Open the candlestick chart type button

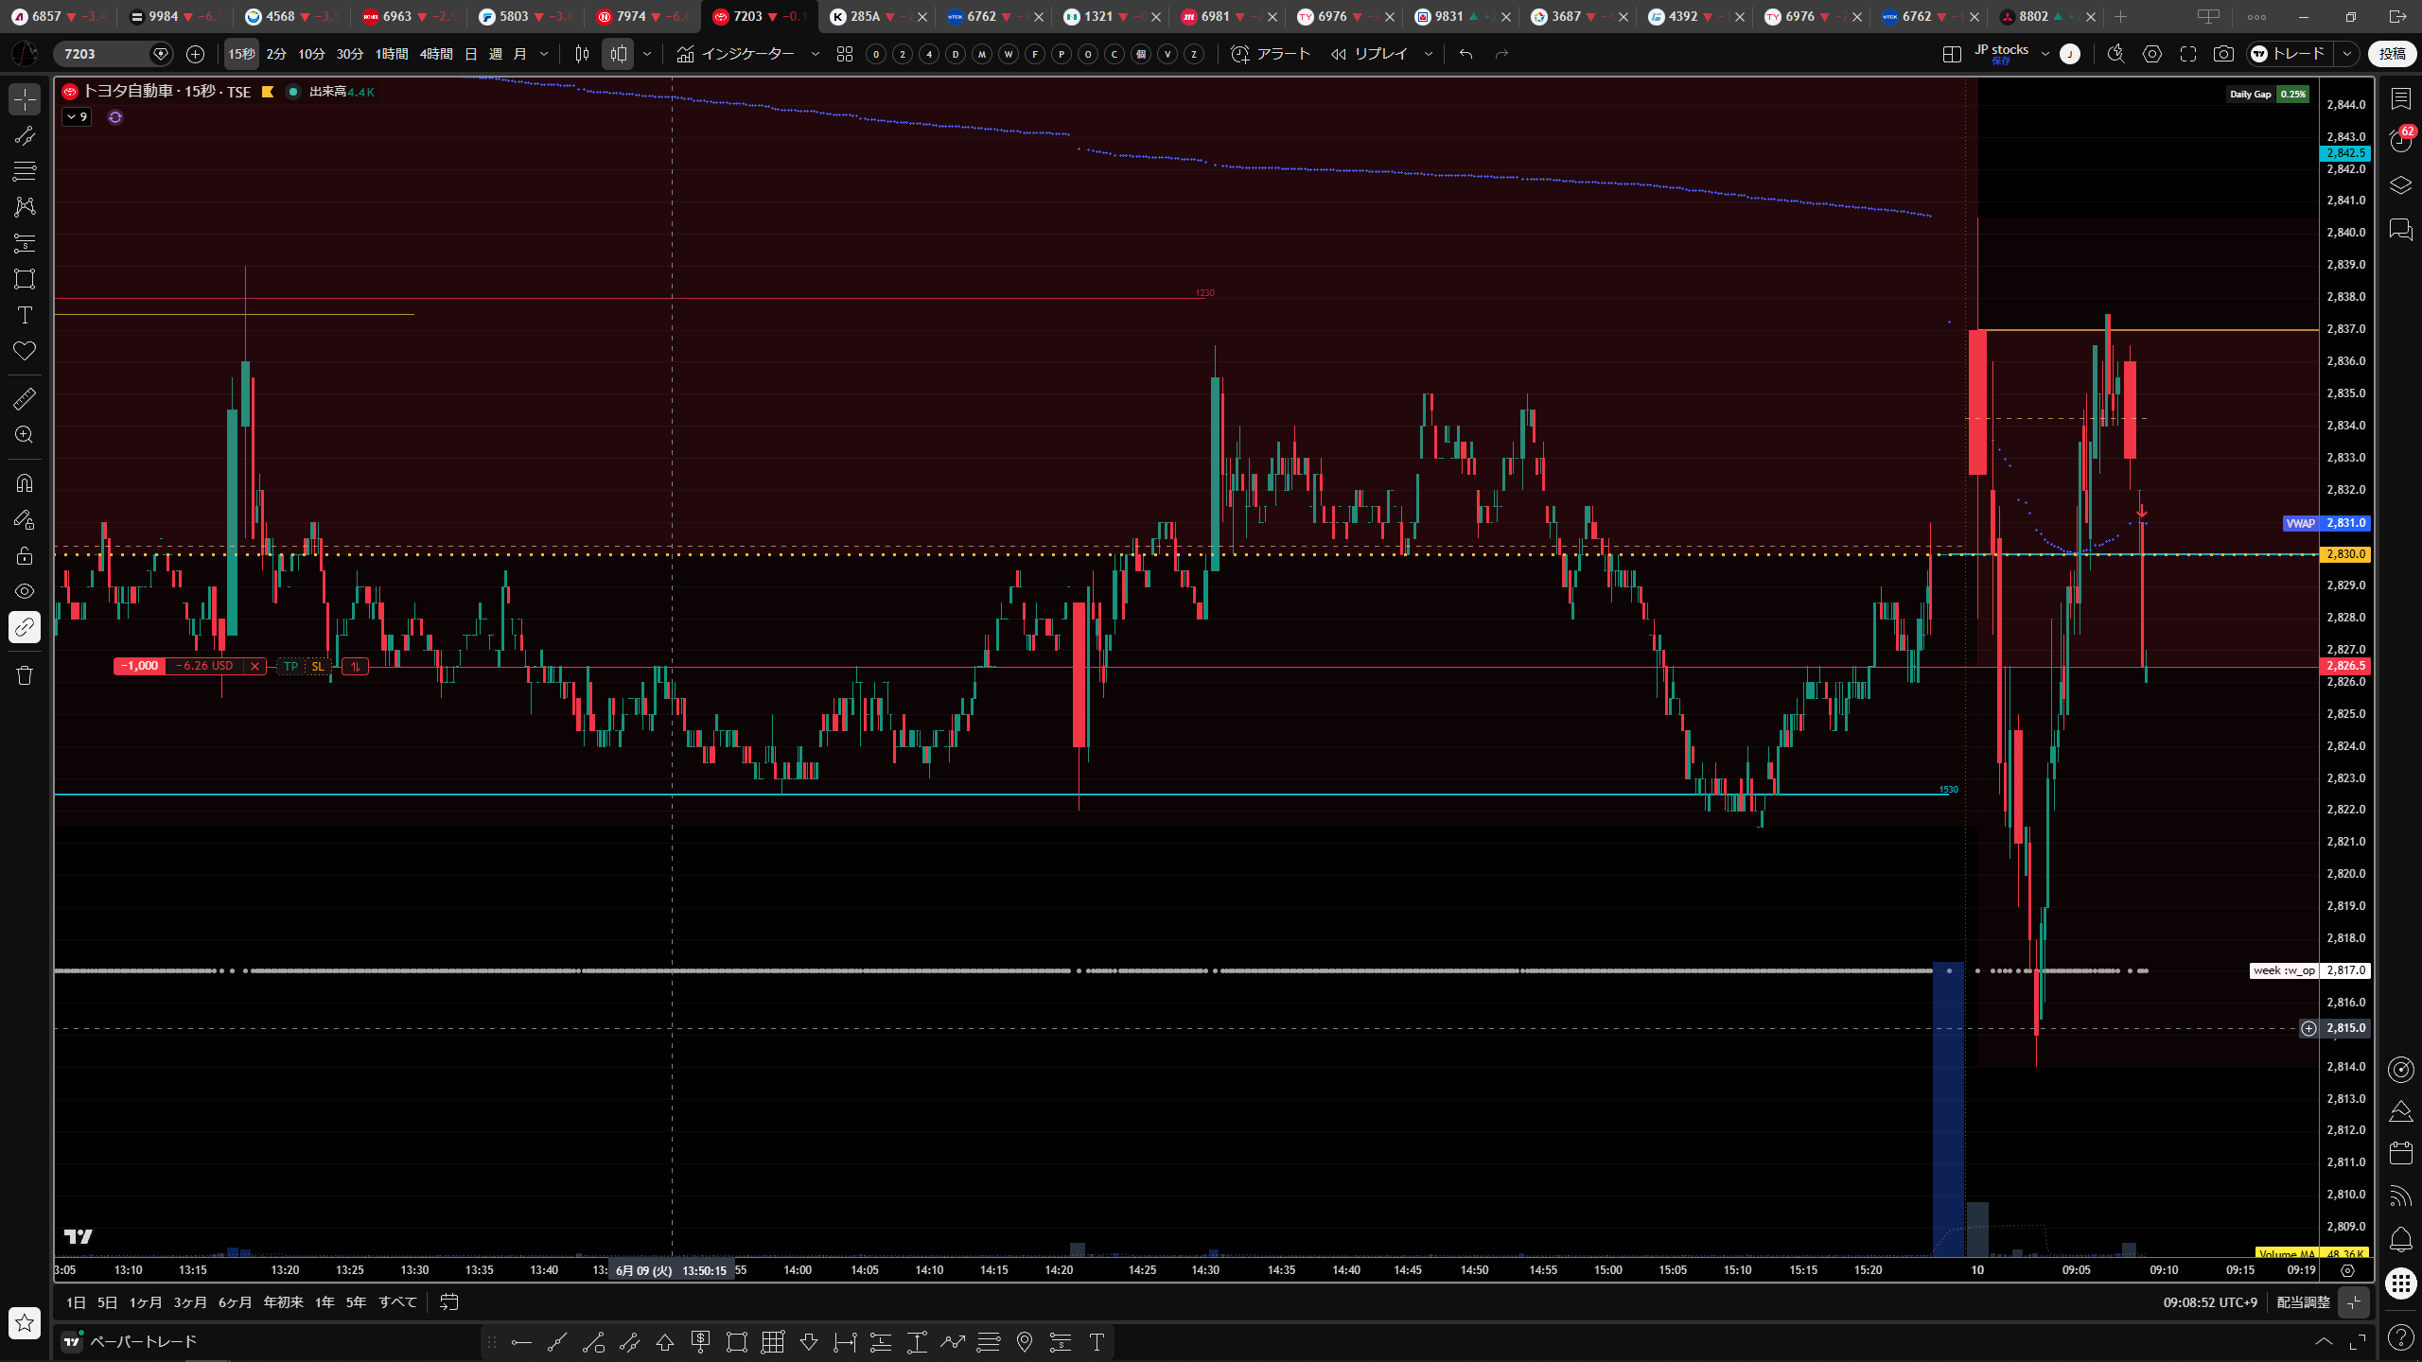[x=618, y=54]
